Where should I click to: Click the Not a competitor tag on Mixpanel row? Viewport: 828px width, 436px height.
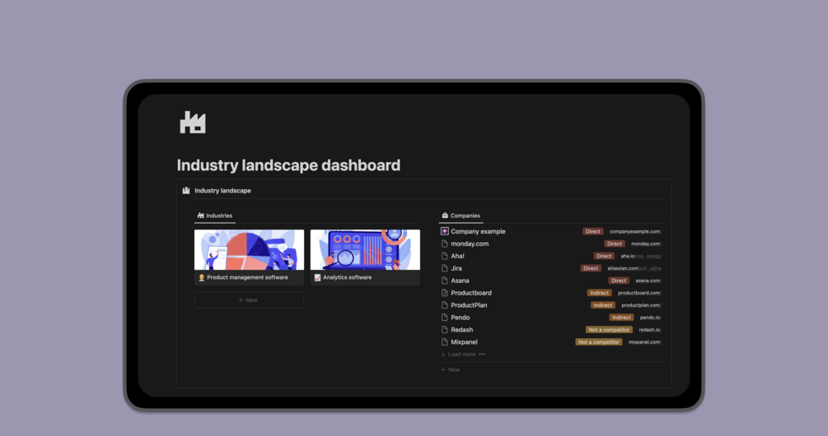598,342
